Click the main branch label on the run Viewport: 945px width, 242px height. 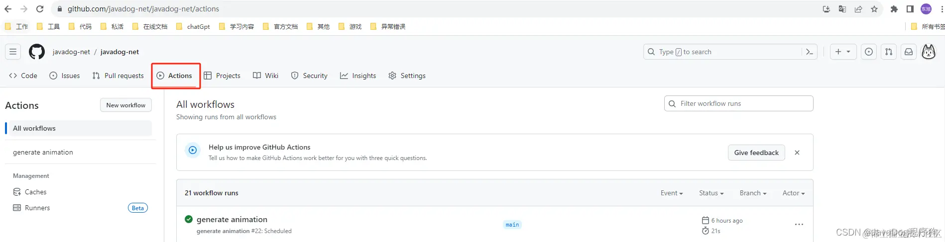pos(512,225)
